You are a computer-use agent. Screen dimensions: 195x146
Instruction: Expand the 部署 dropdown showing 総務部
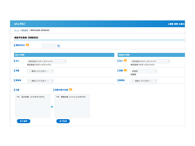(144, 71)
